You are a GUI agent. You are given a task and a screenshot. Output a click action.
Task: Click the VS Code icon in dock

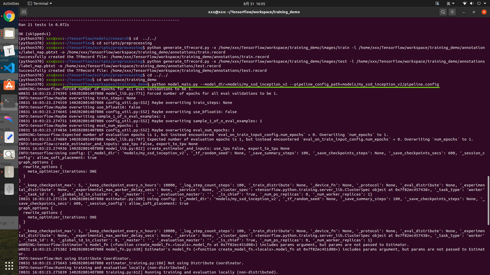[x=9, y=68]
